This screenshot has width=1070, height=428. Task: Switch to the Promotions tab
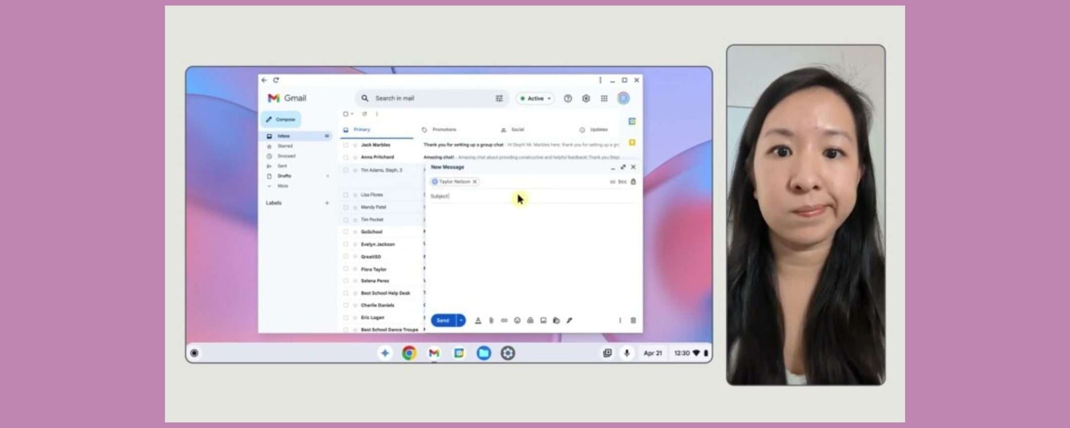pyautogui.click(x=444, y=130)
